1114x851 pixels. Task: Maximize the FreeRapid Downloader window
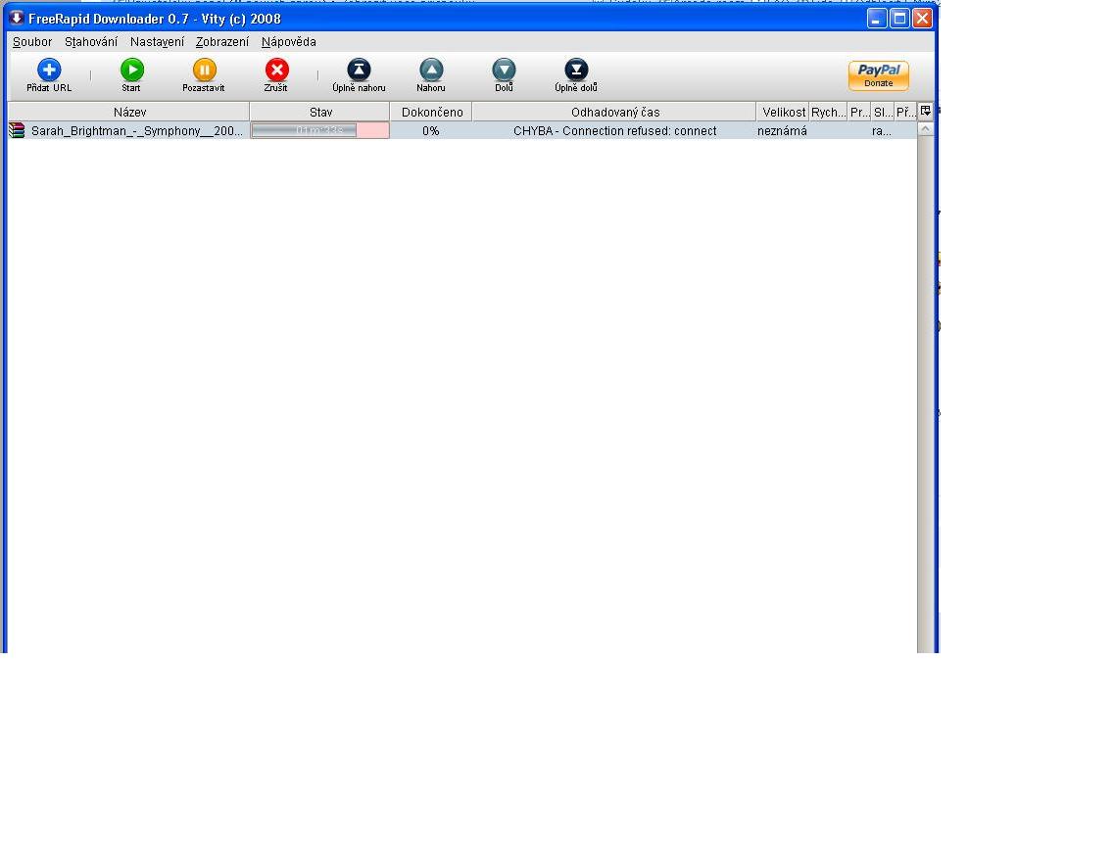(x=899, y=19)
